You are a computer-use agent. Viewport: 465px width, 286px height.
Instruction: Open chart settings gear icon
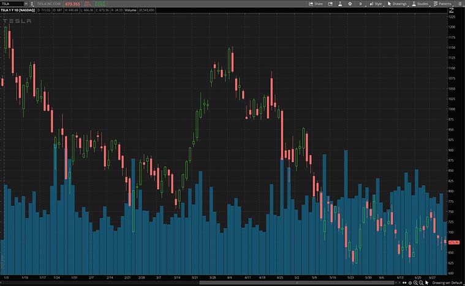350,4
